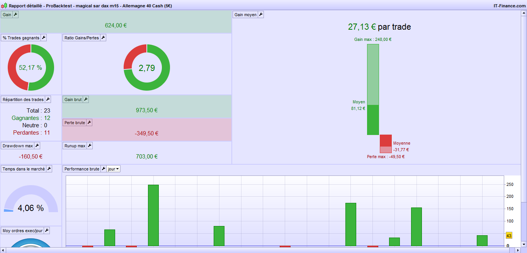Click the -160,50 € drawdown value
The width and height of the screenshot is (527, 253).
pos(31,157)
